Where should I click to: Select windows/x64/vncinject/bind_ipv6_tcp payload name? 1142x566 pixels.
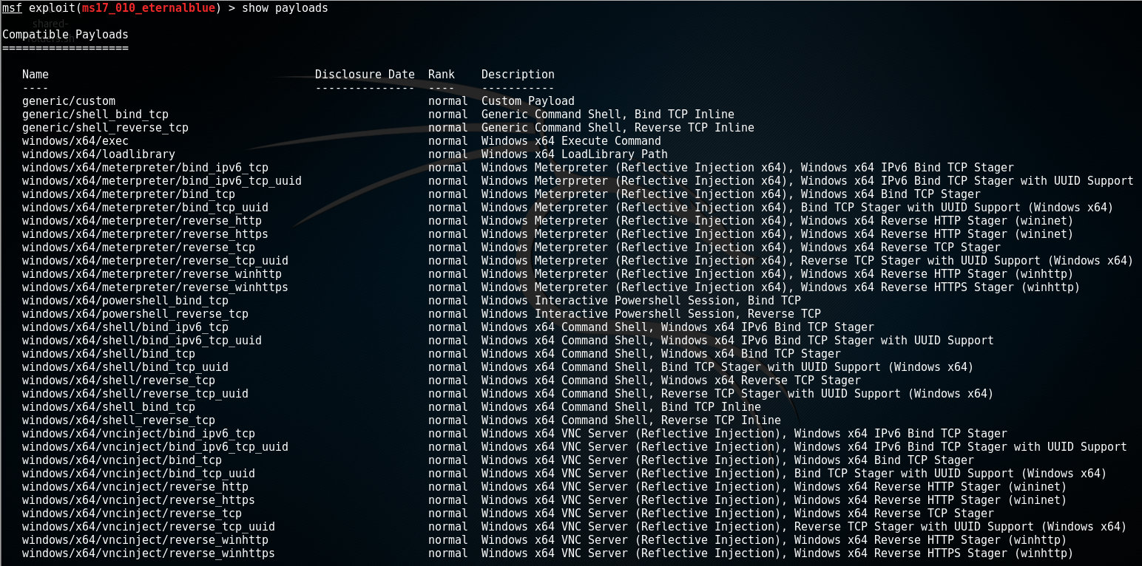point(138,434)
